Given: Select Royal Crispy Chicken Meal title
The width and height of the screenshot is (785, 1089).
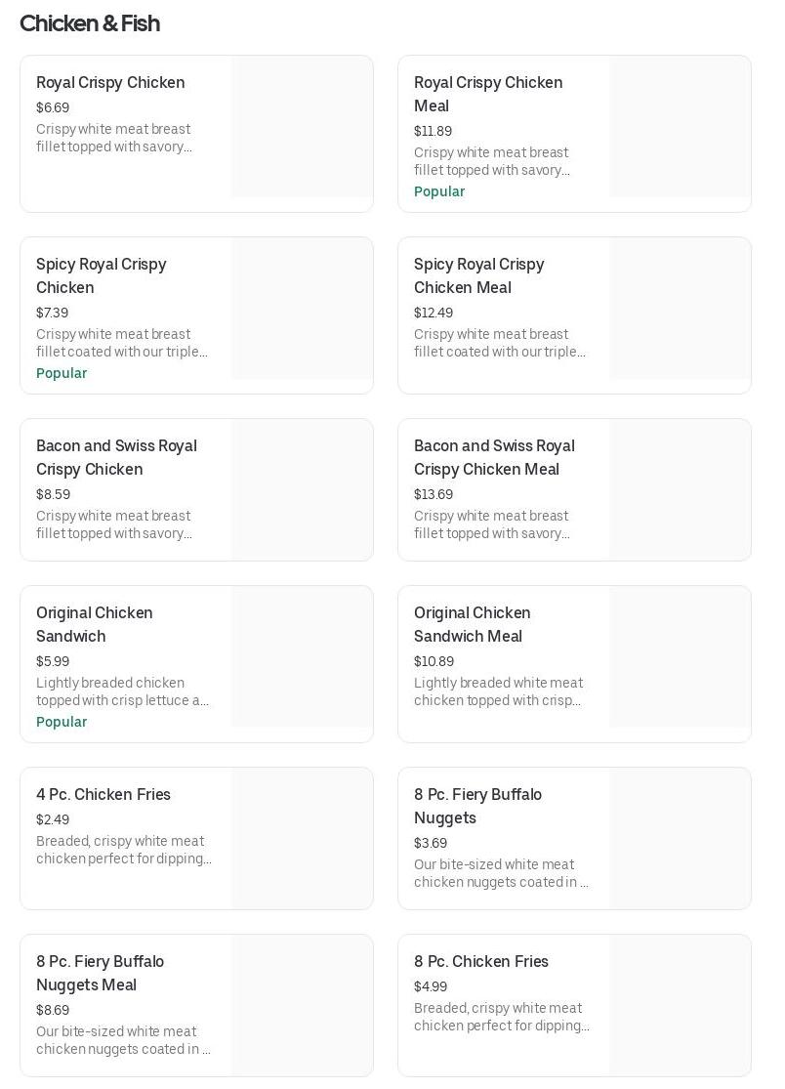Looking at the screenshot, I should point(487,94).
